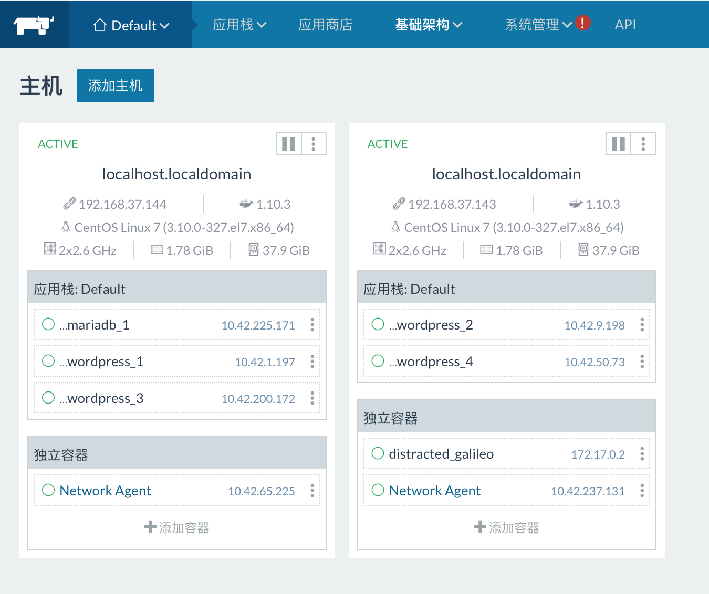709x594 pixels.
Task: Open actions menu for host 192.168.37.144
Action: pyautogui.click(x=314, y=144)
